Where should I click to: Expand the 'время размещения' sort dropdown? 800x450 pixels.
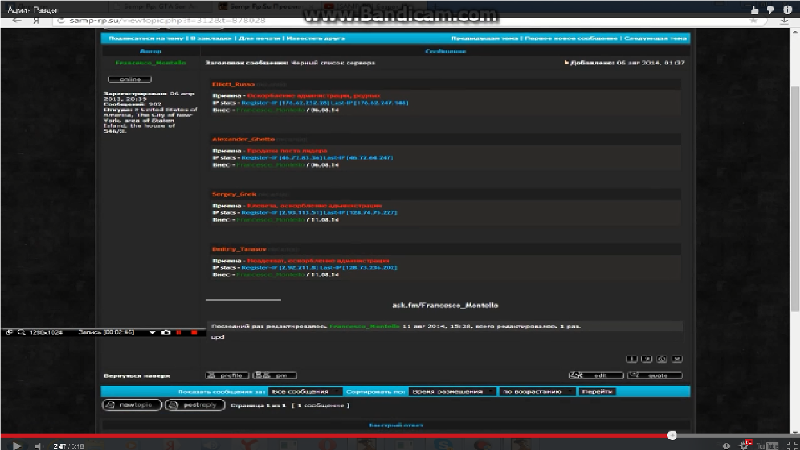pos(452,391)
